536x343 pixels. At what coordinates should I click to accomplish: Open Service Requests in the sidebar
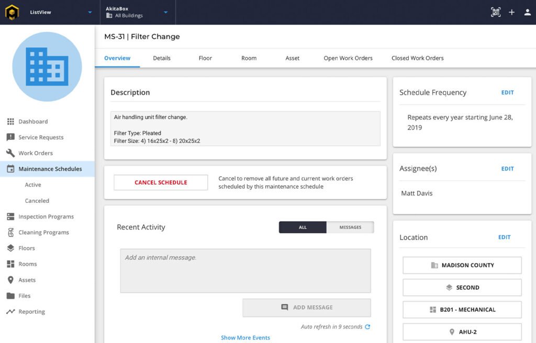[38, 137]
